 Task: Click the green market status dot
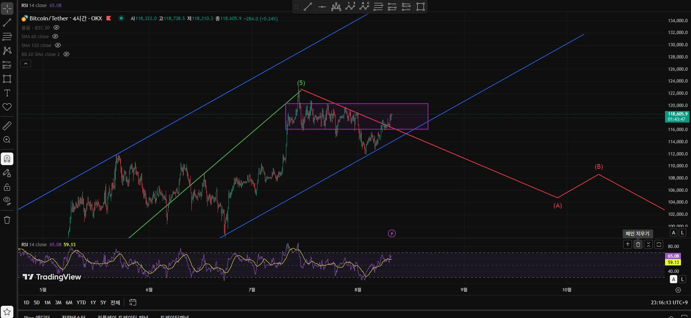[x=121, y=18]
